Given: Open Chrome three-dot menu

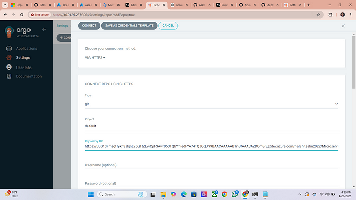Looking at the screenshot, I should 351,15.
